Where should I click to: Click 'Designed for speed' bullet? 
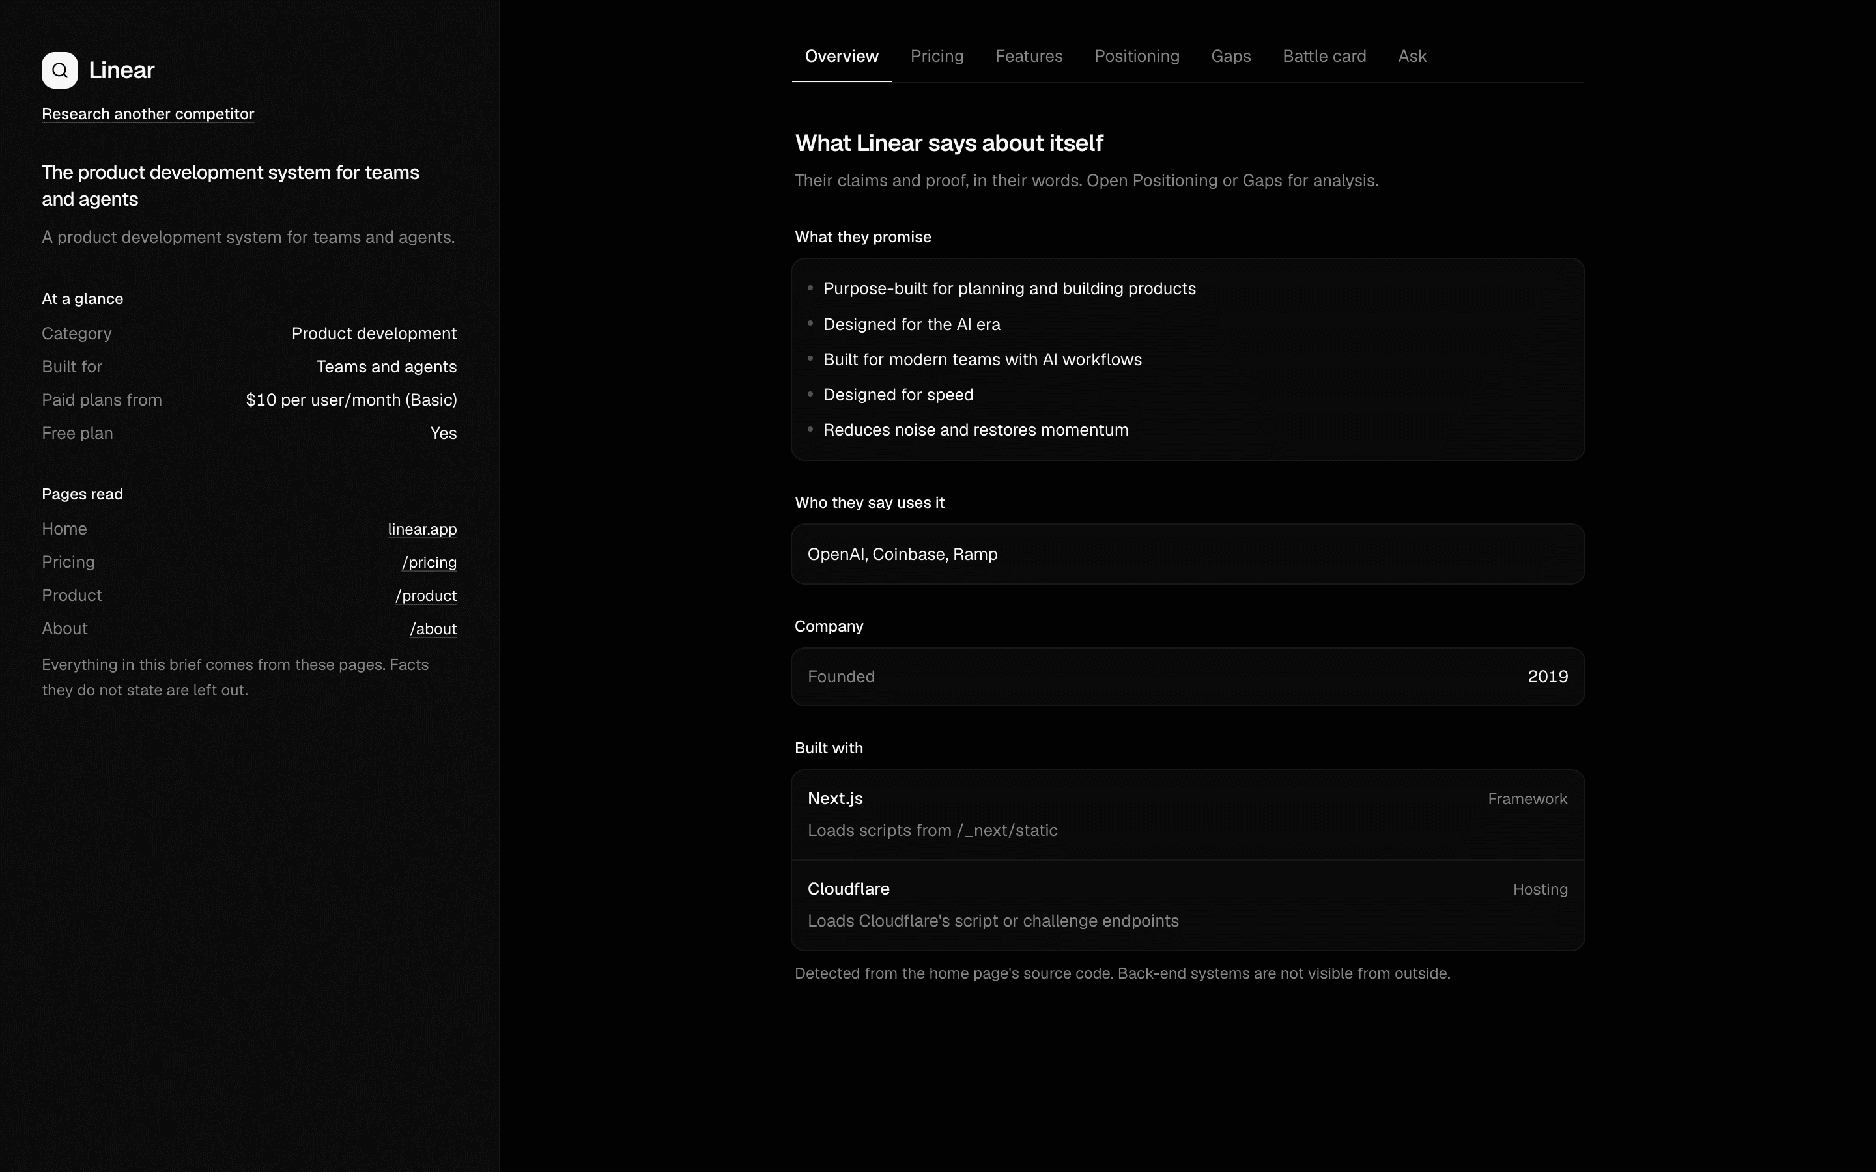898,395
